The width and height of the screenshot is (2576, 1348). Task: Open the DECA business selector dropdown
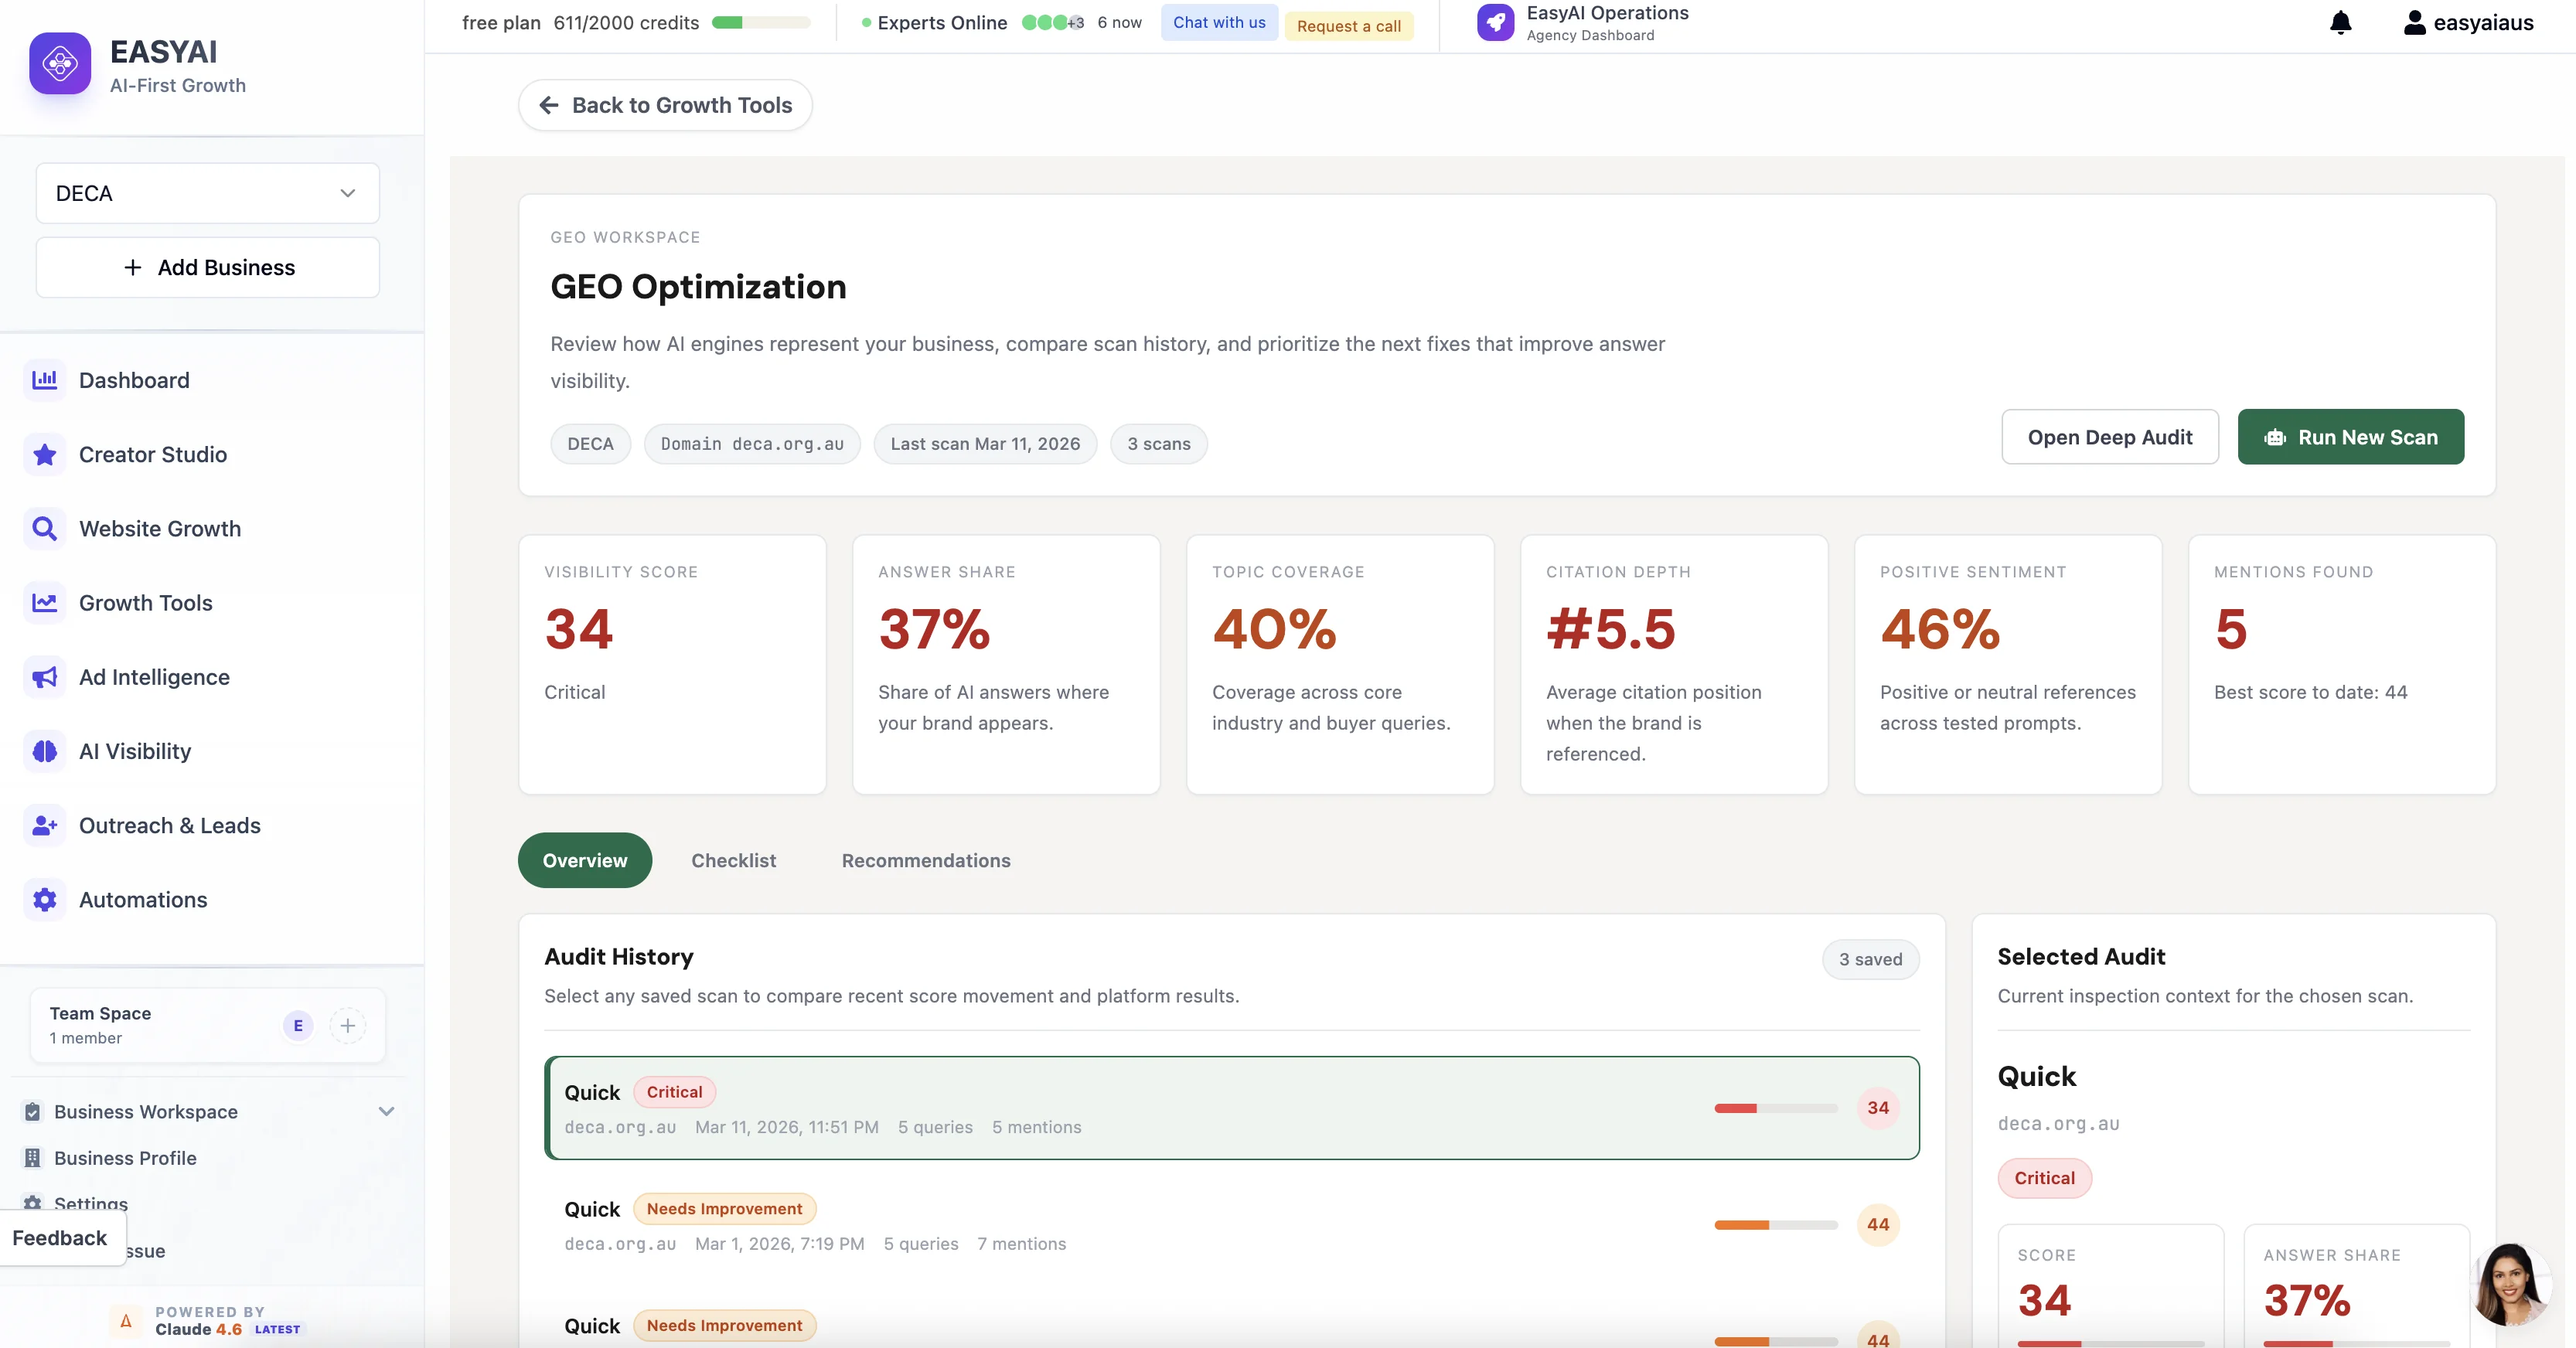point(207,193)
